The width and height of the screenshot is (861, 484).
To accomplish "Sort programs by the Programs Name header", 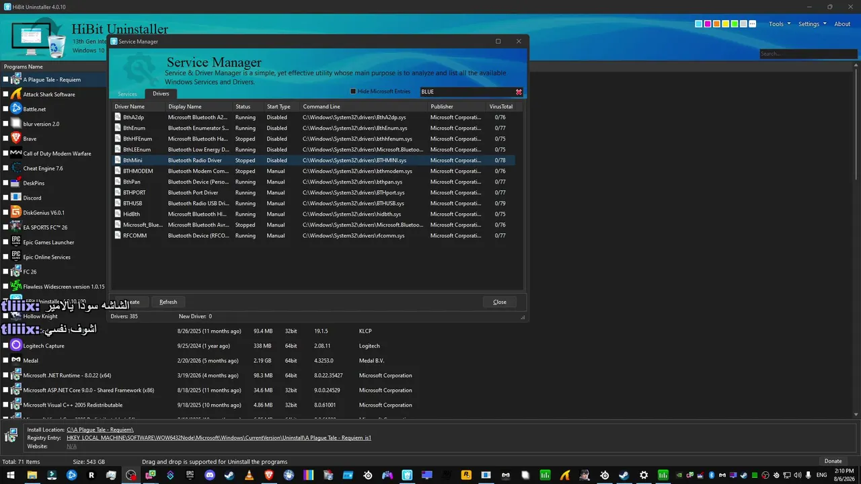I will [24, 67].
